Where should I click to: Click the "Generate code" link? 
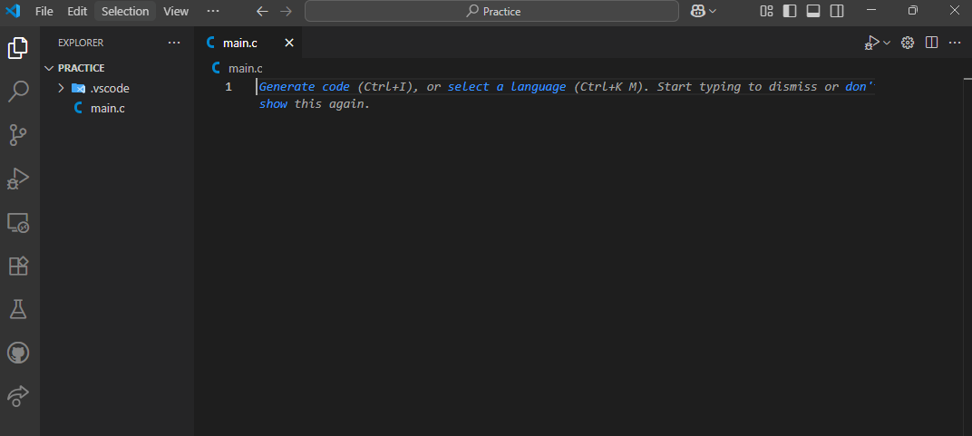click(x=304, y=87)
